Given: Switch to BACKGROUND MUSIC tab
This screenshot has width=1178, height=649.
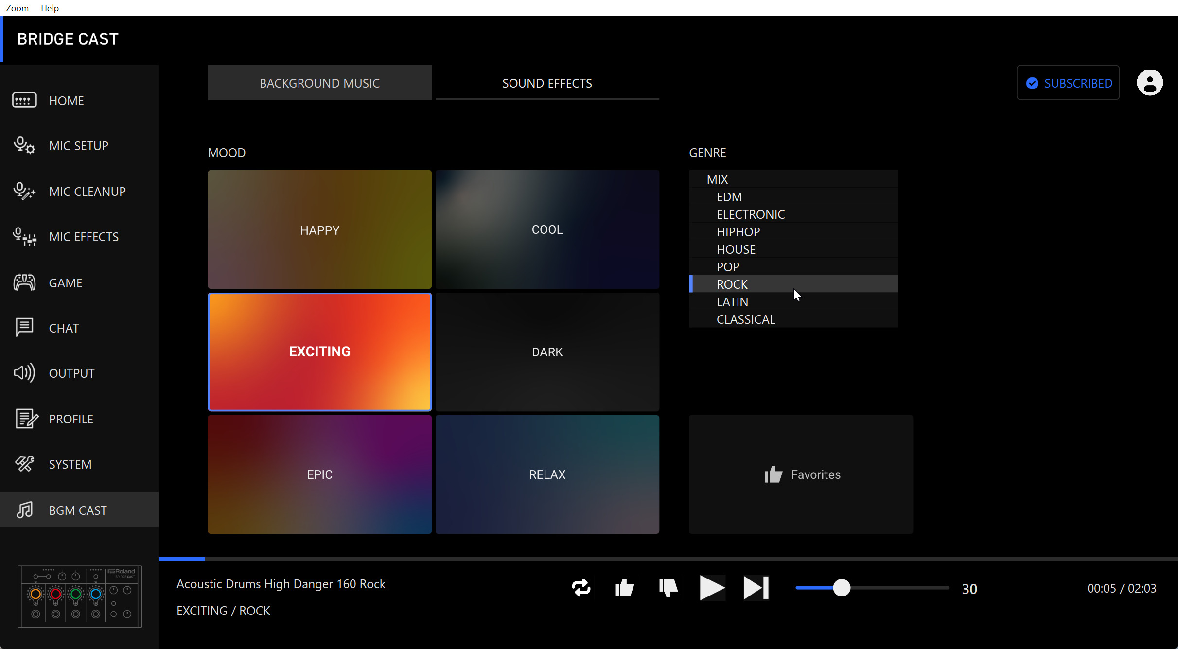Looking at the screenshot, I should (320, 83).
